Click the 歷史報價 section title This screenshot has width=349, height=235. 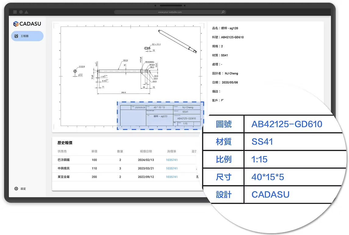click(x=65, y=143)
